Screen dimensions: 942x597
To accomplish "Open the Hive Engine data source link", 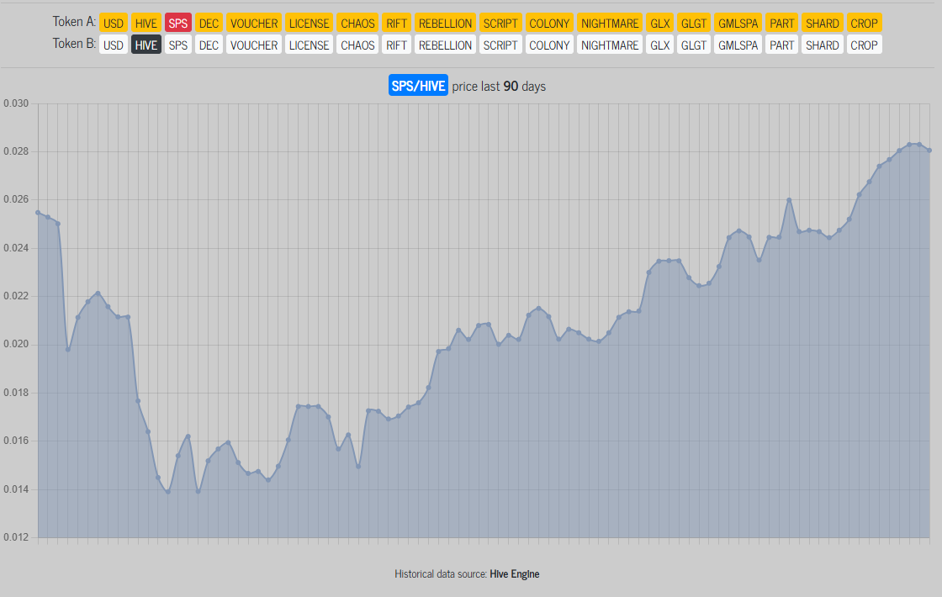I will [514, 574].
